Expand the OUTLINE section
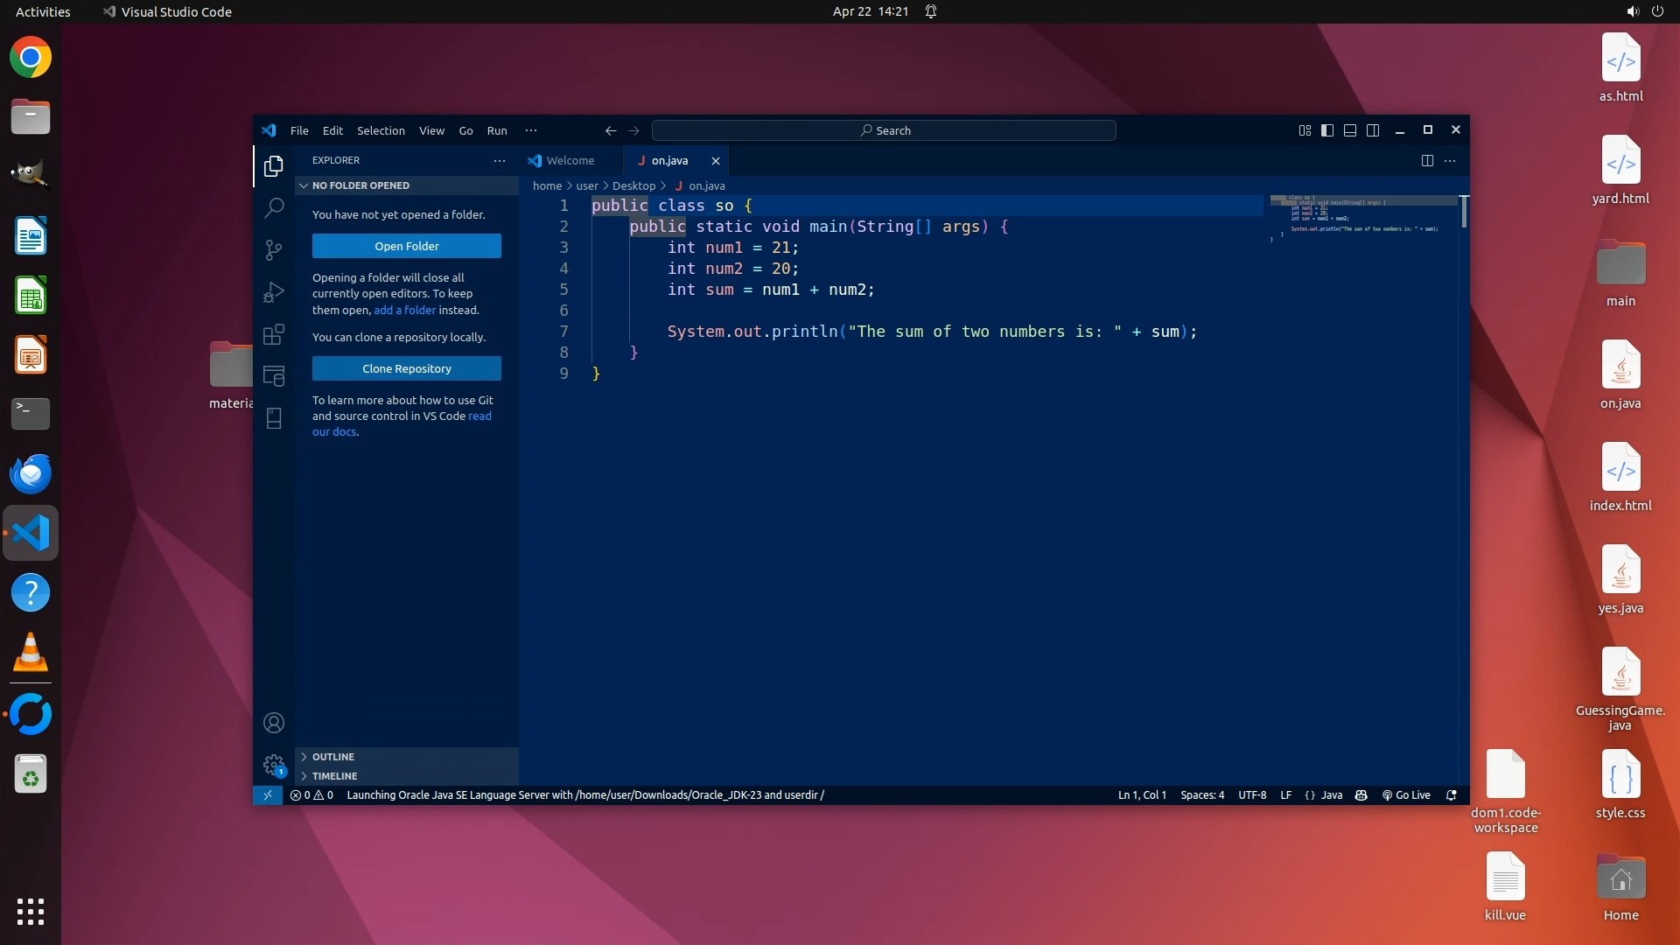The height and width of the screenshot is (945, 1680). tap(332, 757)
